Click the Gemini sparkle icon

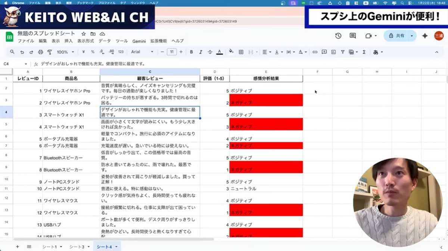click(x=425, y=36)
